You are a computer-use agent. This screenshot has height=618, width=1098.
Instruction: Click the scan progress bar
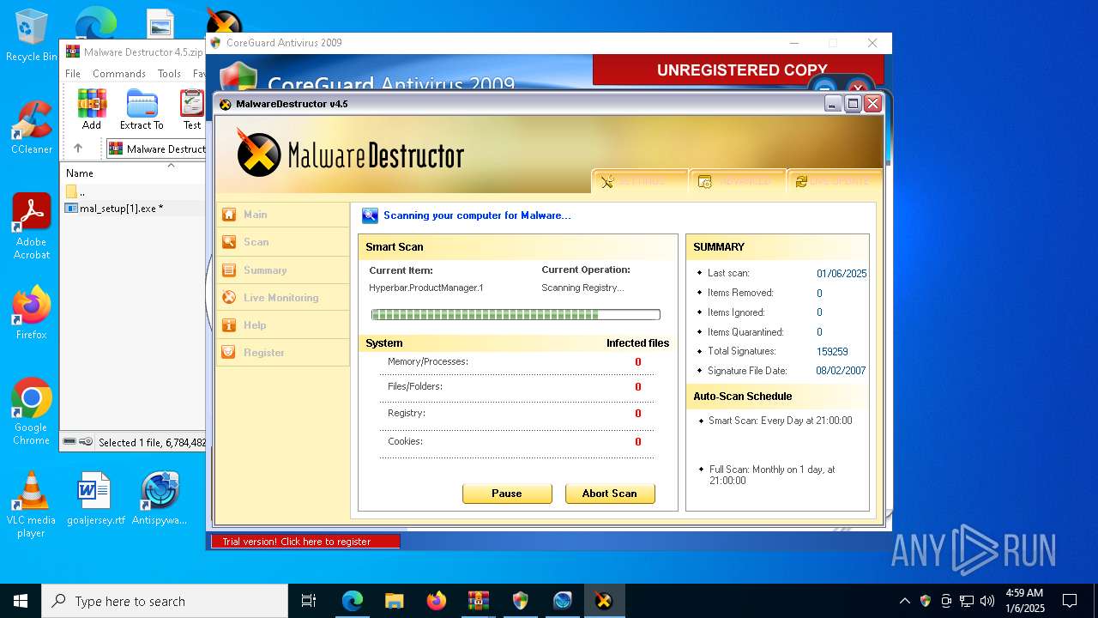(x=516, y=315)
